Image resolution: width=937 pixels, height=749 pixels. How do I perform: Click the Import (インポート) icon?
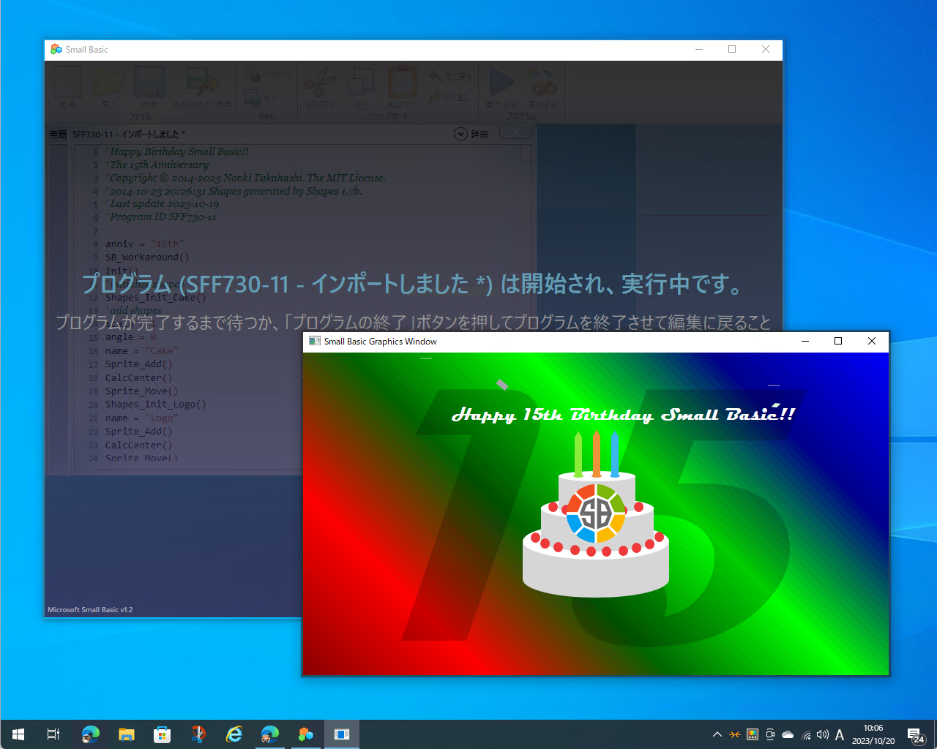click(253, 75)
